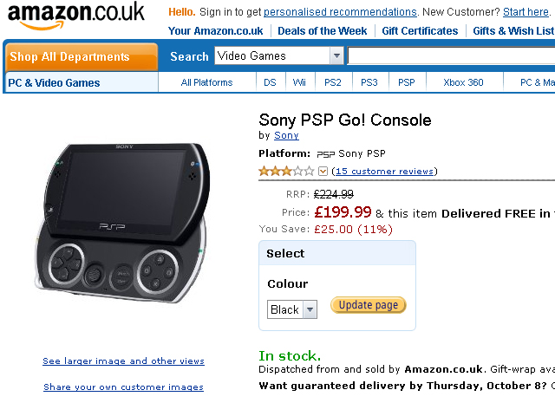Image resolution: width=555 pixels, height=416 pixels.
Task: Open Deals of the Week
Action: [322, 31]
